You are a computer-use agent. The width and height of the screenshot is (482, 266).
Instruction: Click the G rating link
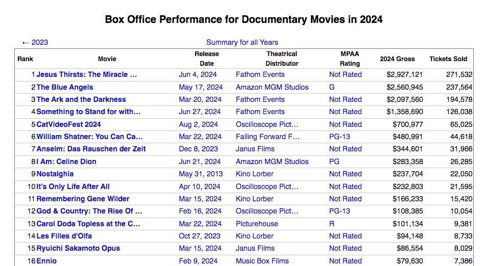(332, 87)
